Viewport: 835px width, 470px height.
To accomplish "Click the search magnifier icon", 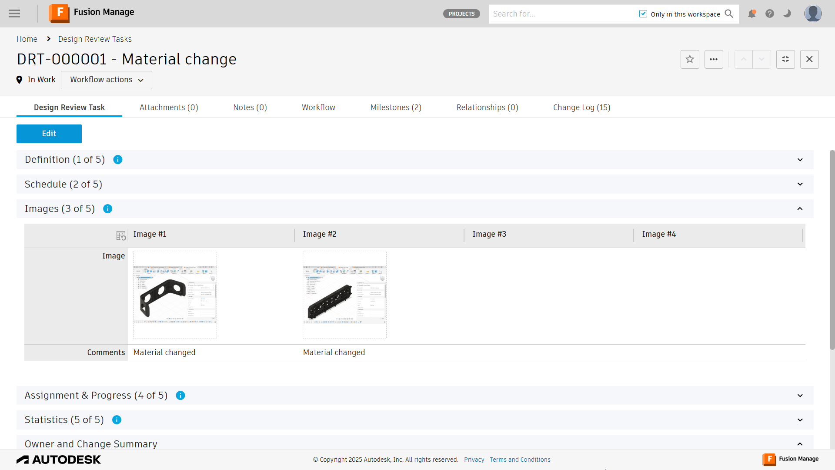I will (729, 14).
